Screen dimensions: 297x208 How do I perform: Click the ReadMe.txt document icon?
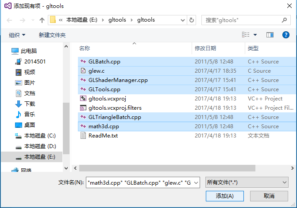[x=83, y=135]
